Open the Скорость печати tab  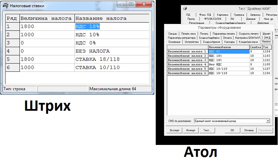pyautogui.click(x=249, y=33)
